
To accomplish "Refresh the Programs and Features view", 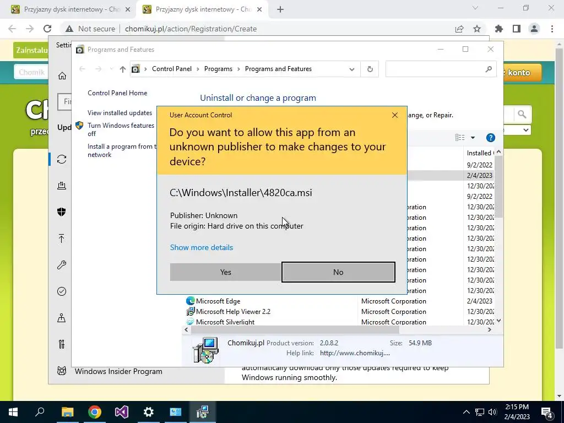I will tap(370, 69).
